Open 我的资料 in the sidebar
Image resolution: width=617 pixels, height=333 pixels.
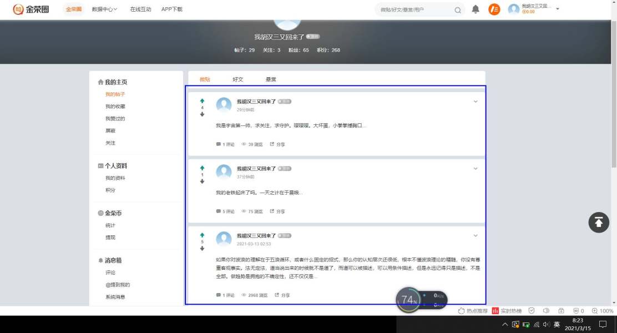click(115, 178)
